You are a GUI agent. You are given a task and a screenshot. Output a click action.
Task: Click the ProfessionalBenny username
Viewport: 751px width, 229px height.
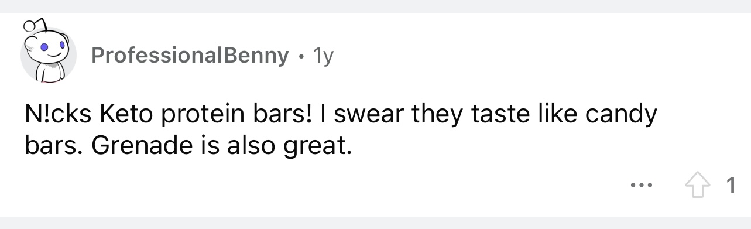tap(190, 56)
